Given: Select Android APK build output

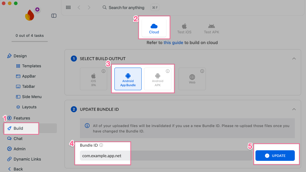Looking at the screenshot, I should pos(157,79).
